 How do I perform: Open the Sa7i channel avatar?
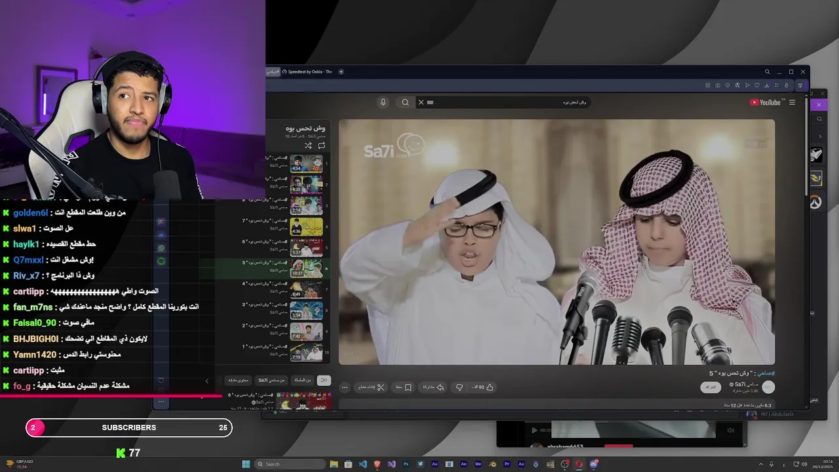[x=768, y=387]
